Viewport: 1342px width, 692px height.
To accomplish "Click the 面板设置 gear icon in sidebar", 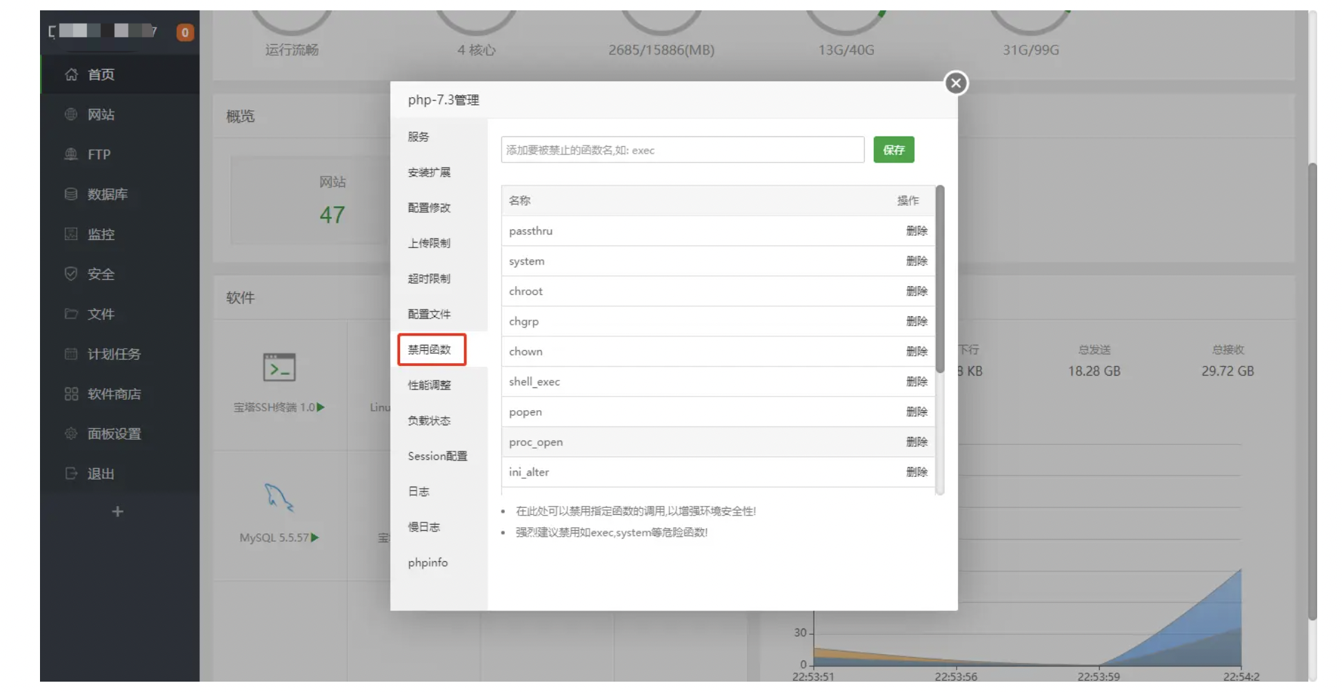I will 71,434.
